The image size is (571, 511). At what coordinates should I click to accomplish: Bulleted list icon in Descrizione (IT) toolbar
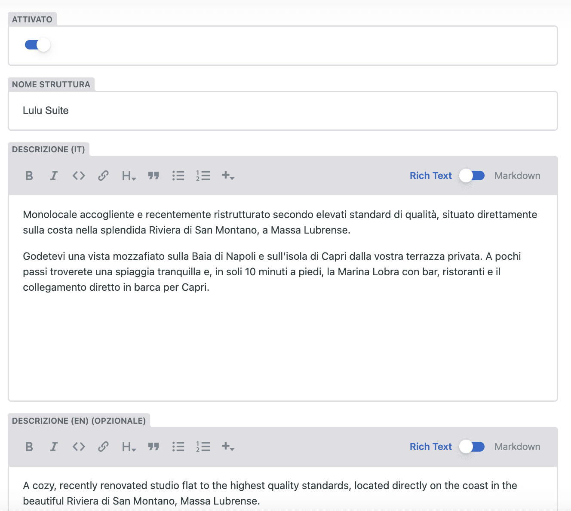coord(178,175)
